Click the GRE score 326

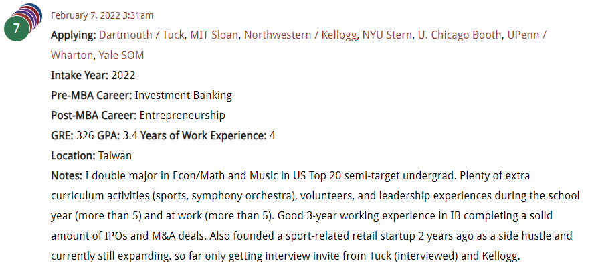(x=85, y=135)
